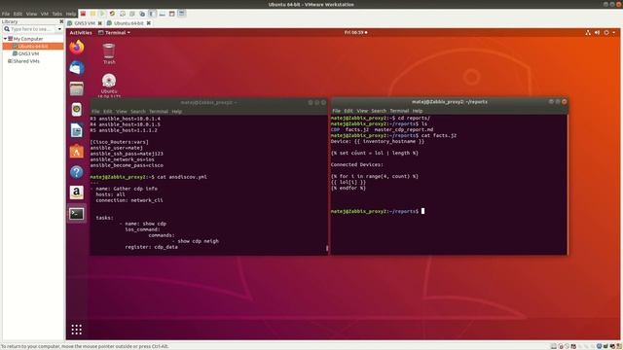
Task: Open View menu in left terminal
Action: (x=122, y=112)
